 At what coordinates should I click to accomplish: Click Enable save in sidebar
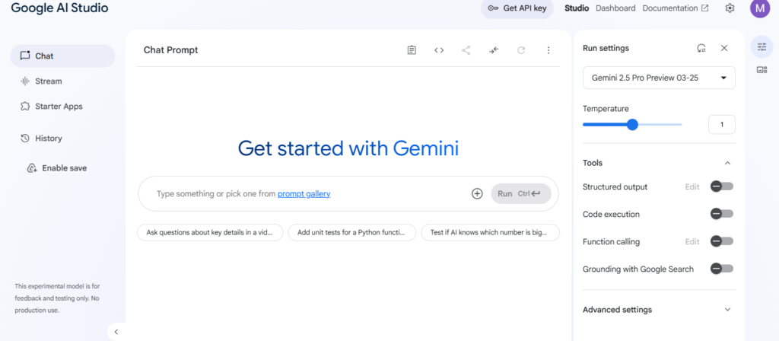(65, 168)
